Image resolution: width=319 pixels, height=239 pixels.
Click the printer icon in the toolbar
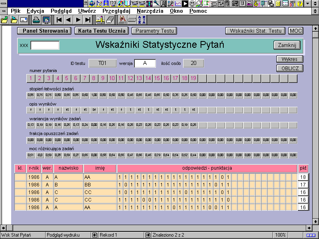click(x=36, y=20)
